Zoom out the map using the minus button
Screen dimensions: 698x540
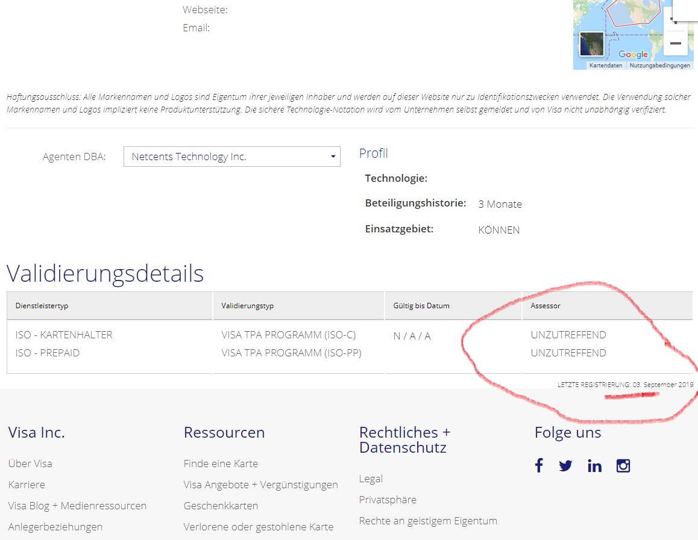pyautogui.click(x=676, y=43)
